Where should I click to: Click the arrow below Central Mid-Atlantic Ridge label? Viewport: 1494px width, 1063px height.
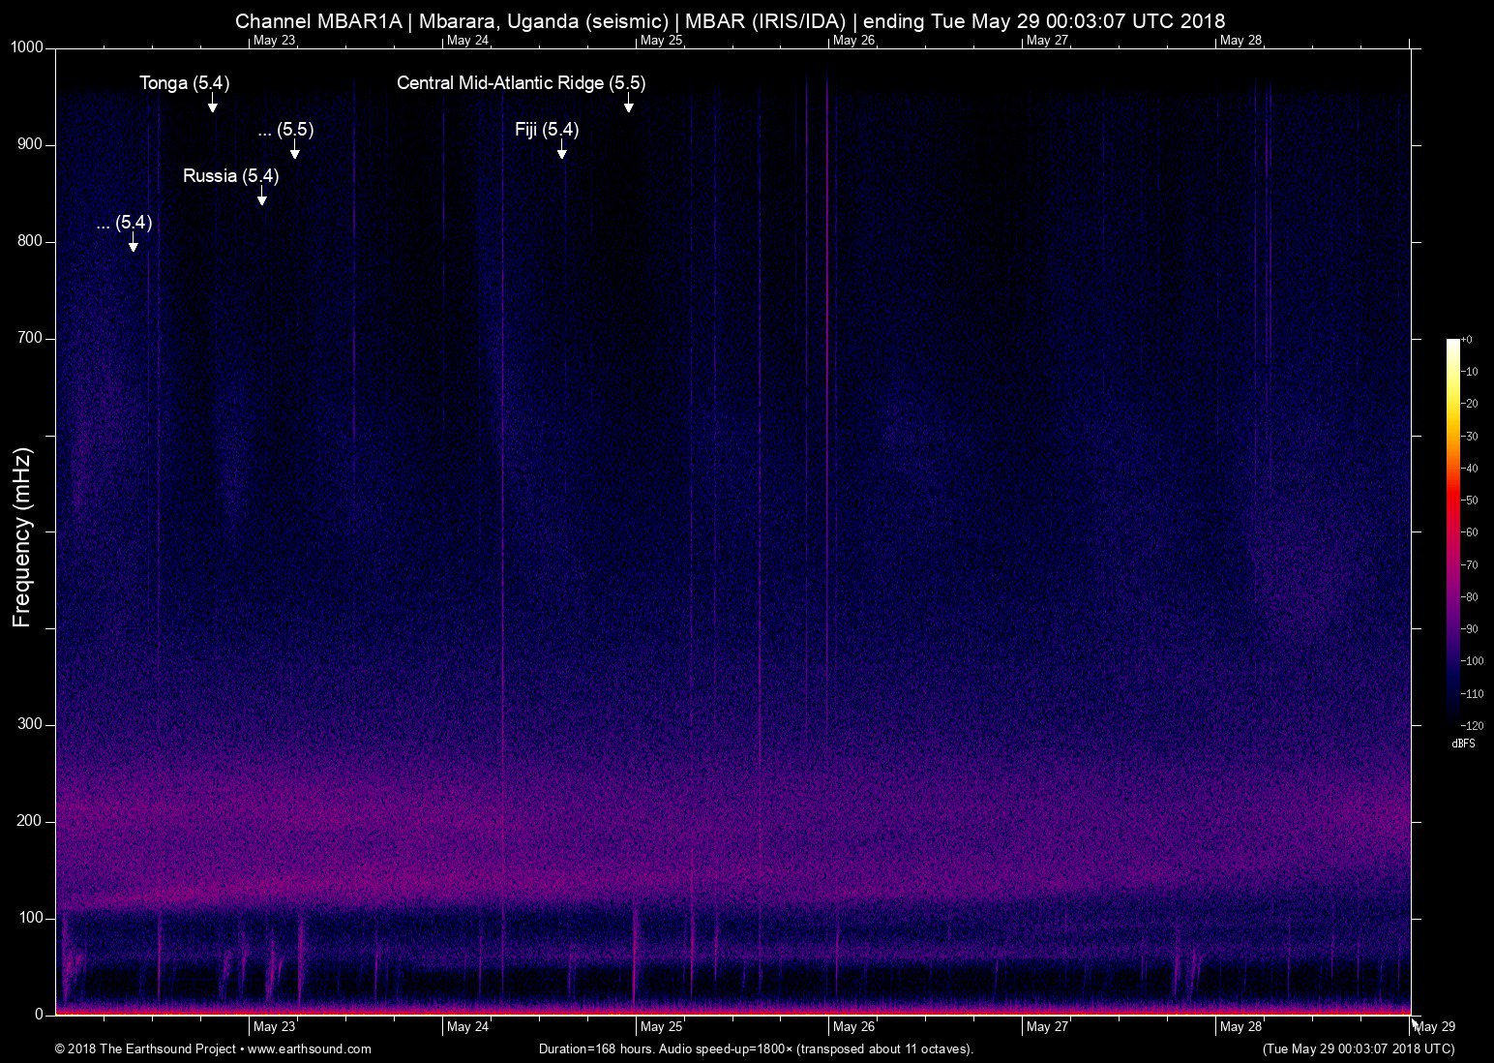pos(628,105)
